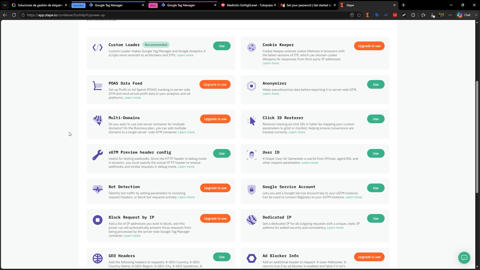The width and height of the screenshot is (480, 270).
Task: Open a new browser tab
Action: tap(403, 5)
